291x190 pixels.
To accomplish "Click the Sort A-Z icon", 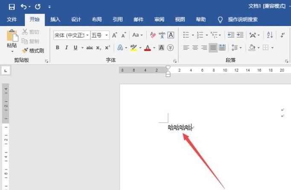I will (270, 35).
